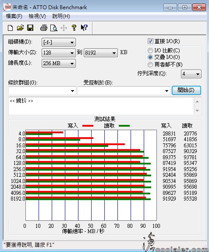Screen dimensions: 209x252
Task: Select the 兩者都不(N) radio button
Action: (x=150, y=65)
